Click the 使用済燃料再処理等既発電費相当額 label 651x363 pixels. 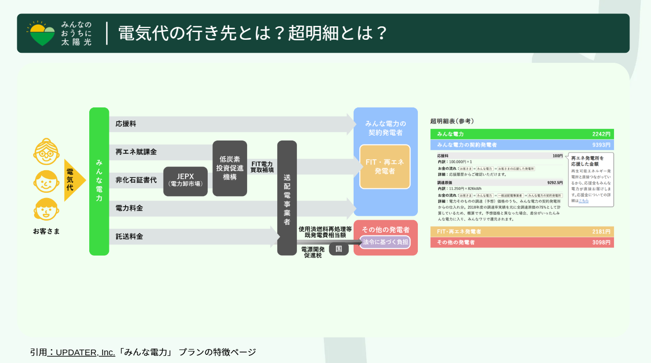(x=325, y=232)
